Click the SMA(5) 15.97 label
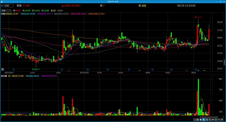 [x=13, y=14]
